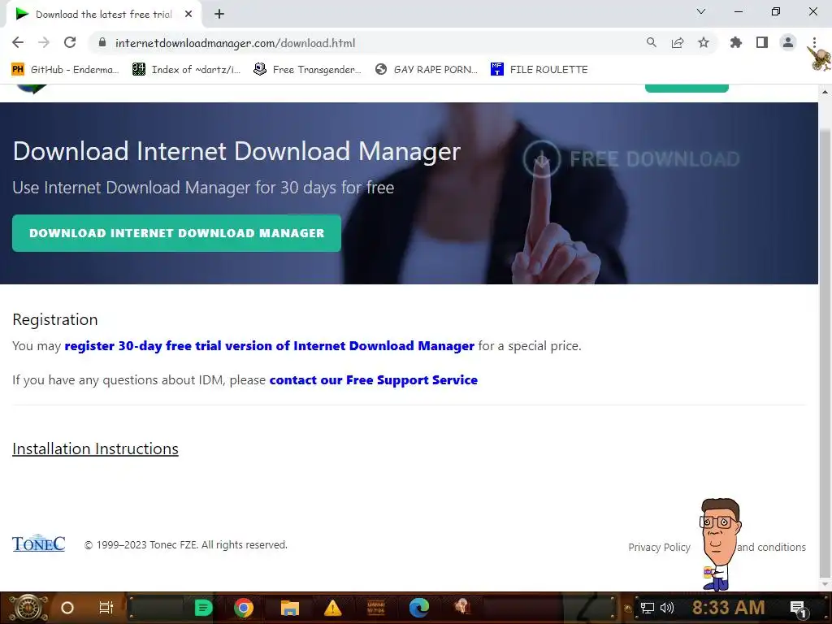The image size is (832, 624).
Task: Go back to the previous page
Action: (18, 42)
